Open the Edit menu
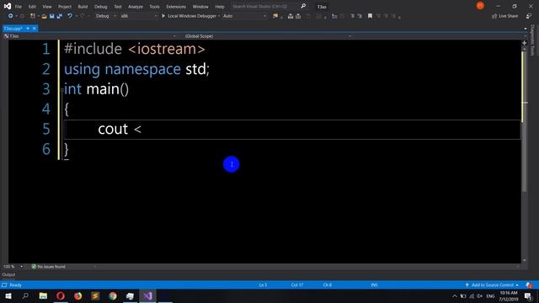539x303 pixels. (32, 7)
